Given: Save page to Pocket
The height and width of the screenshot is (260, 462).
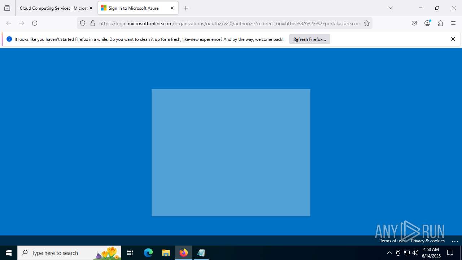Looking at the screenshot, I should tap(414, 23).
